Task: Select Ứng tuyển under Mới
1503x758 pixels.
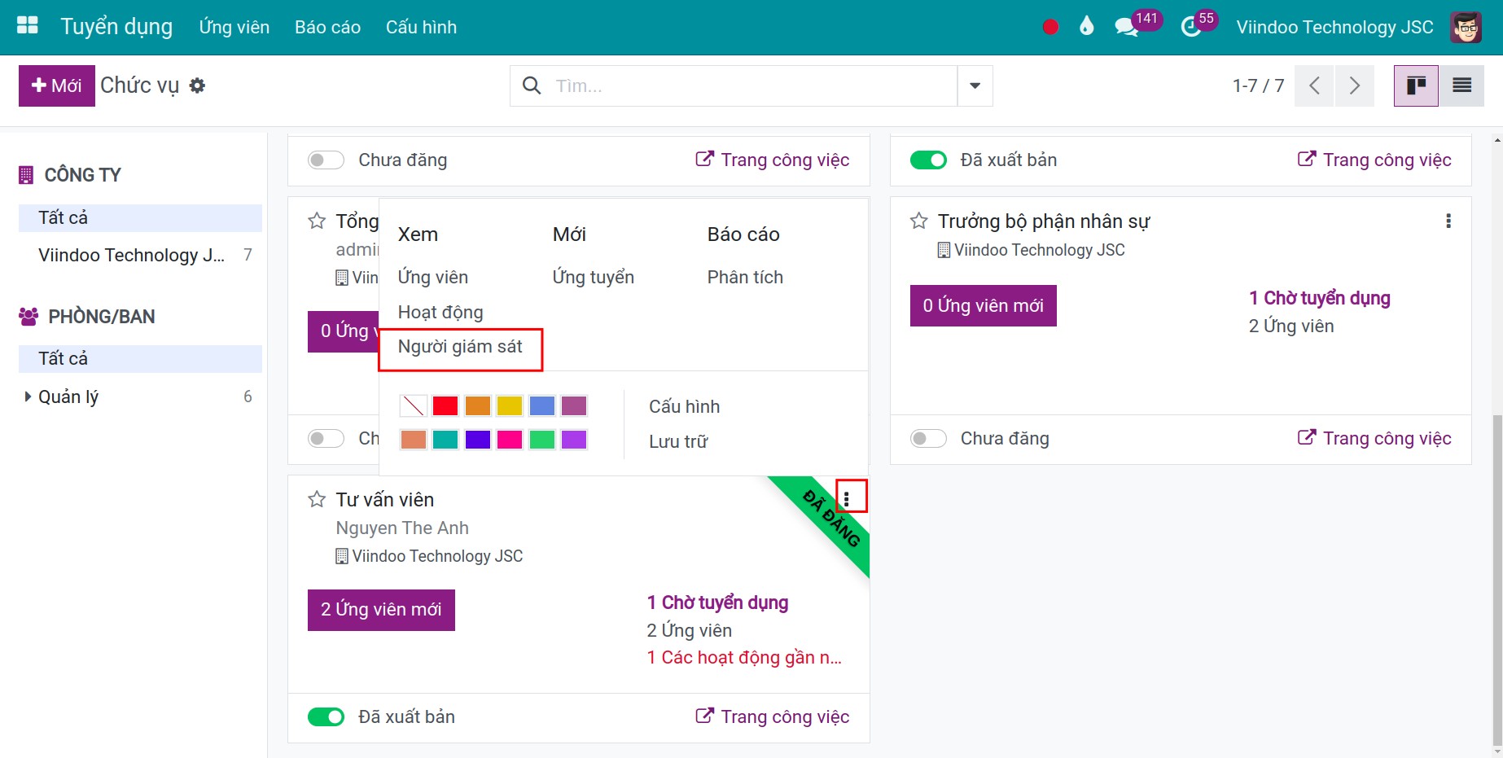Action: pos(593,277)
